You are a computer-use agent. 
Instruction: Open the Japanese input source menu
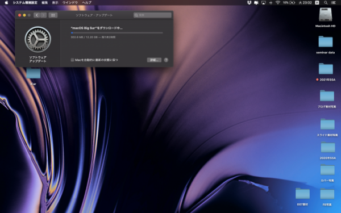(317, 3)
